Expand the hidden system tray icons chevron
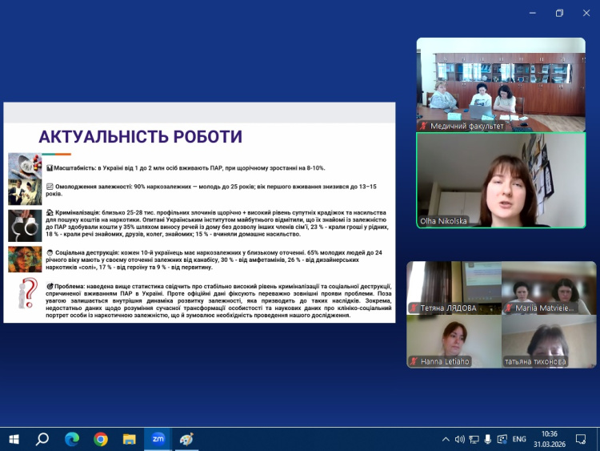Viewport: 600px width, 451px height. (x=446, y=439)
